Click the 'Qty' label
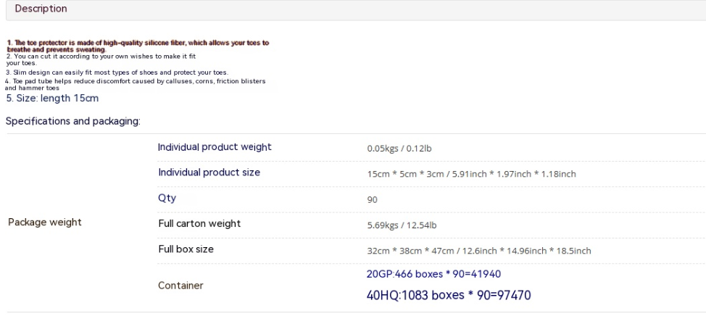 (167, 198)
